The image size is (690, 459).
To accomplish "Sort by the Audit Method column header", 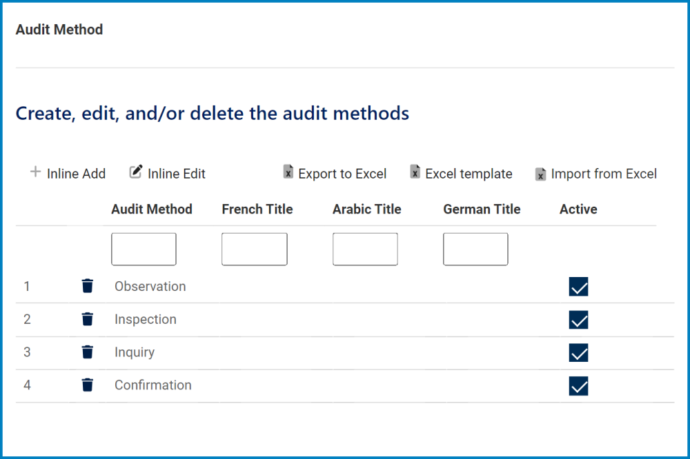I will click(x=152, y=209).
